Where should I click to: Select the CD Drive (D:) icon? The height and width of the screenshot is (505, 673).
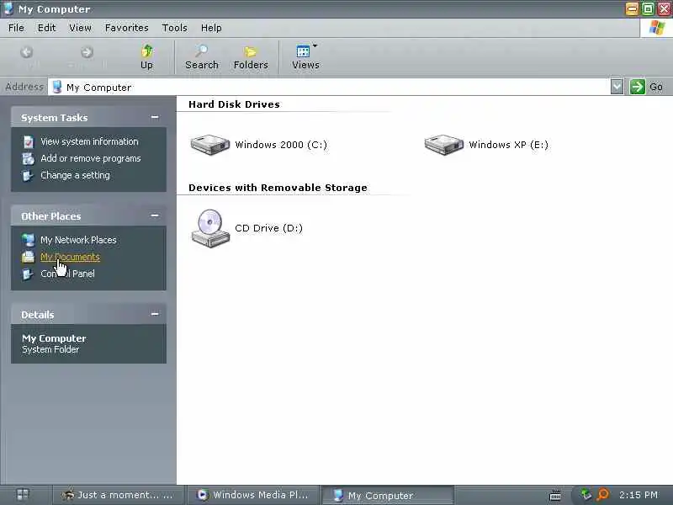pos(210,228)
